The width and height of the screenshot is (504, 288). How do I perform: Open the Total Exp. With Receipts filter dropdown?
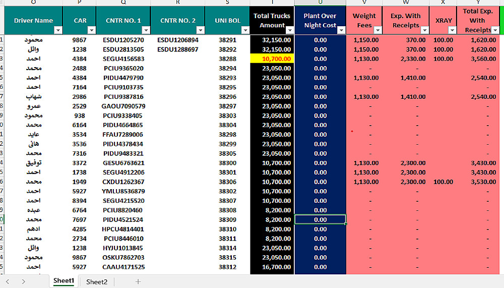[495, 30]
